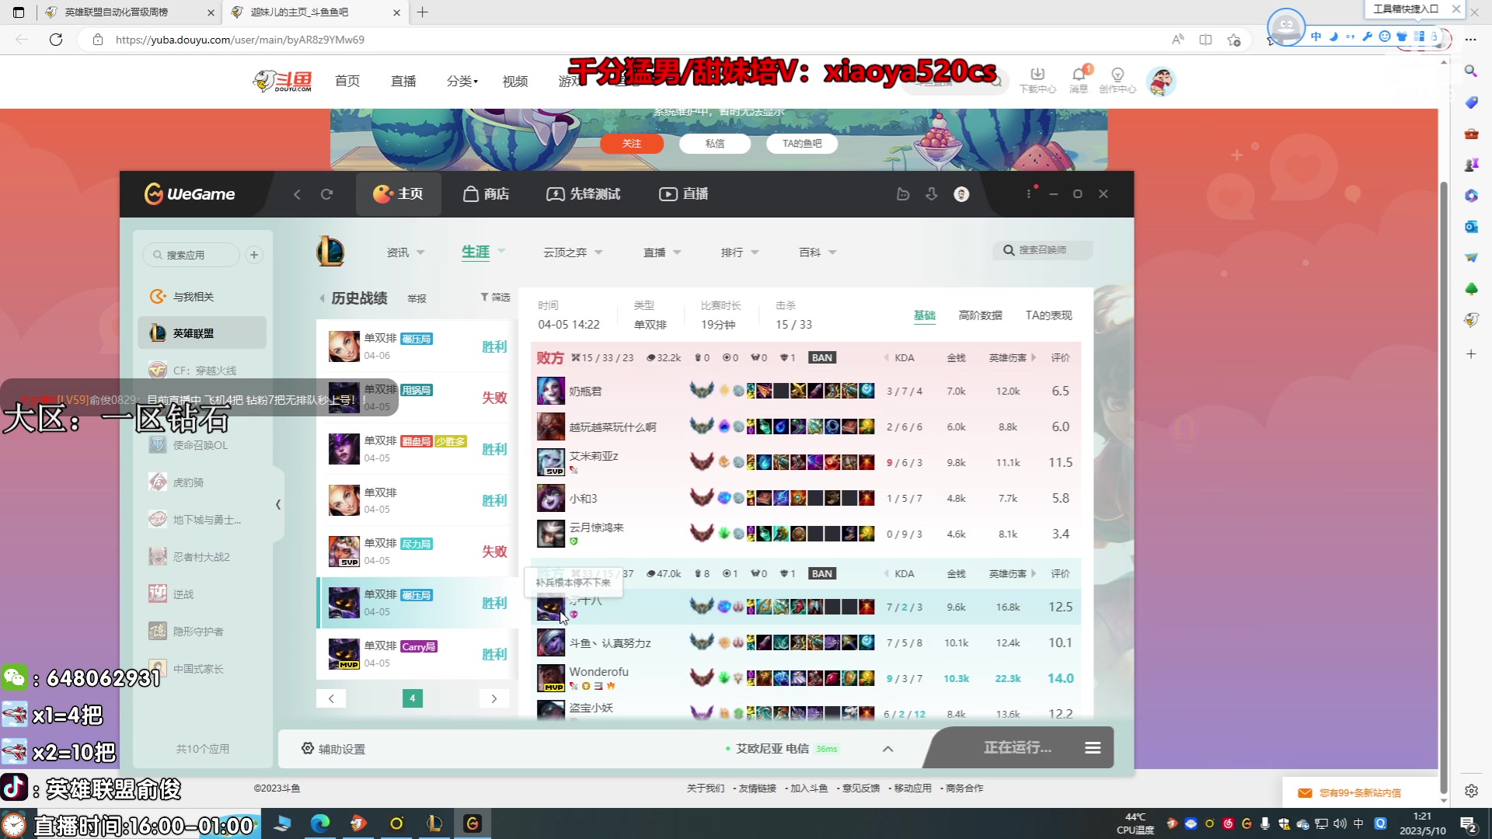Click the 意见反馈 footer link
This screenshot has width=1492, height=839.
click(x=861, y=789)
